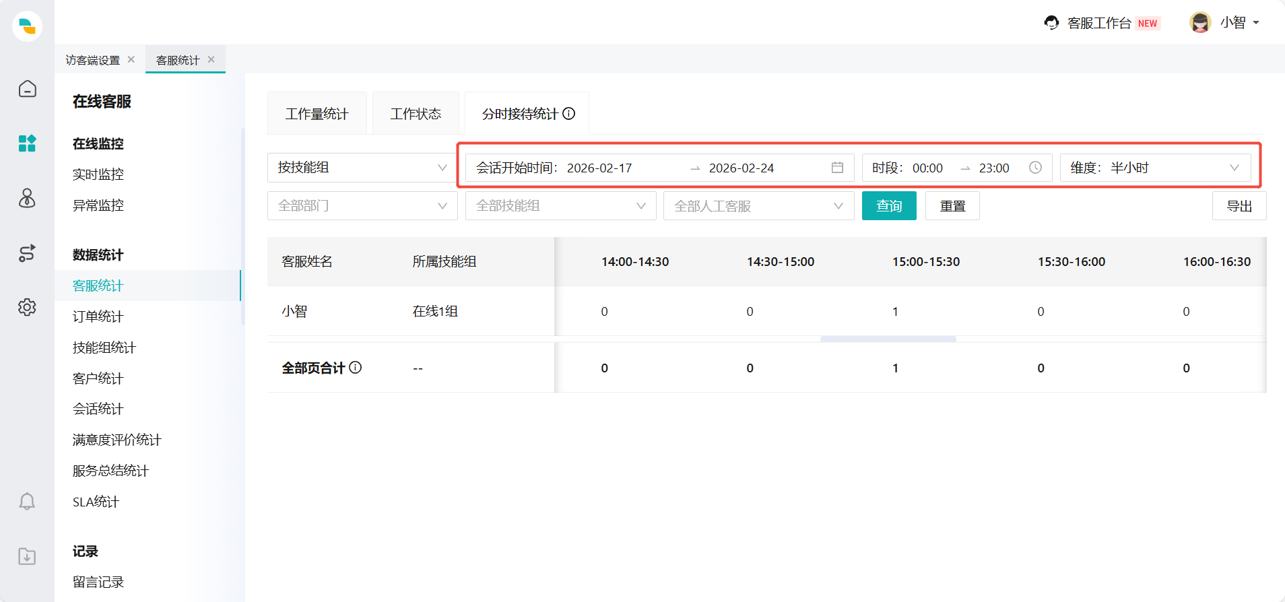1285x602 pixels.
Task: Click the 导出 button
Action: [x=1239, y=206]
